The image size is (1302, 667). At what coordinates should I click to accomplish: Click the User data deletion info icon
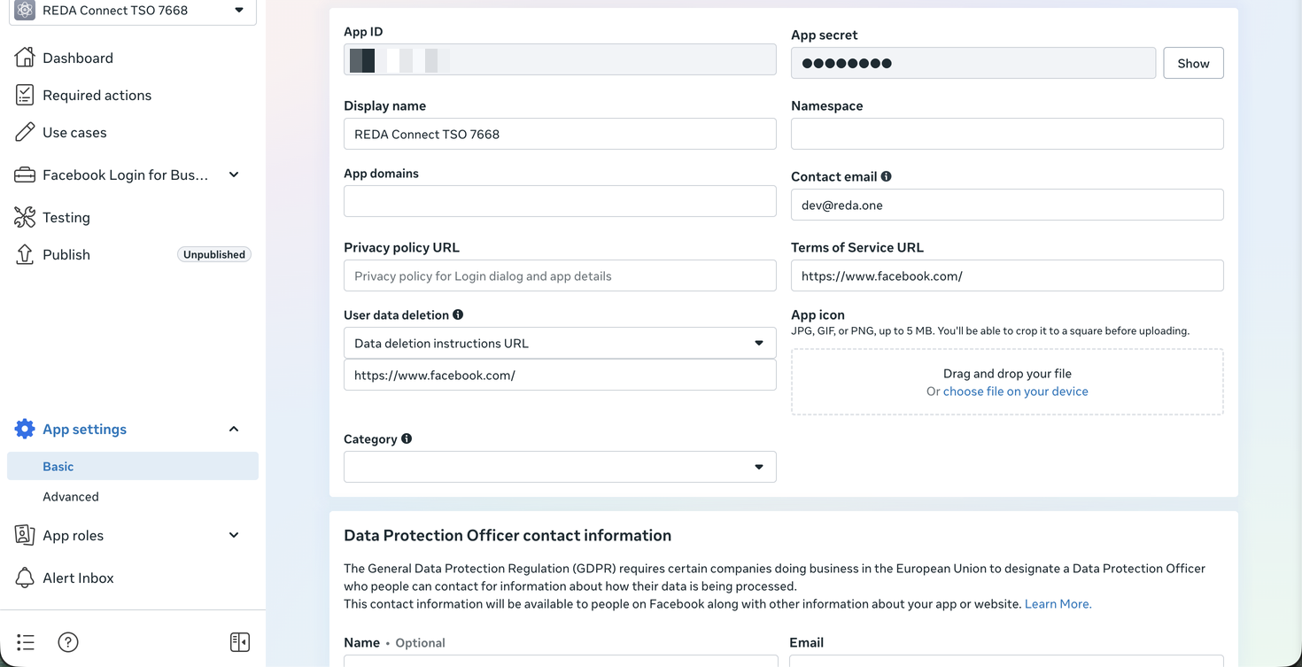tap(458, 314)
